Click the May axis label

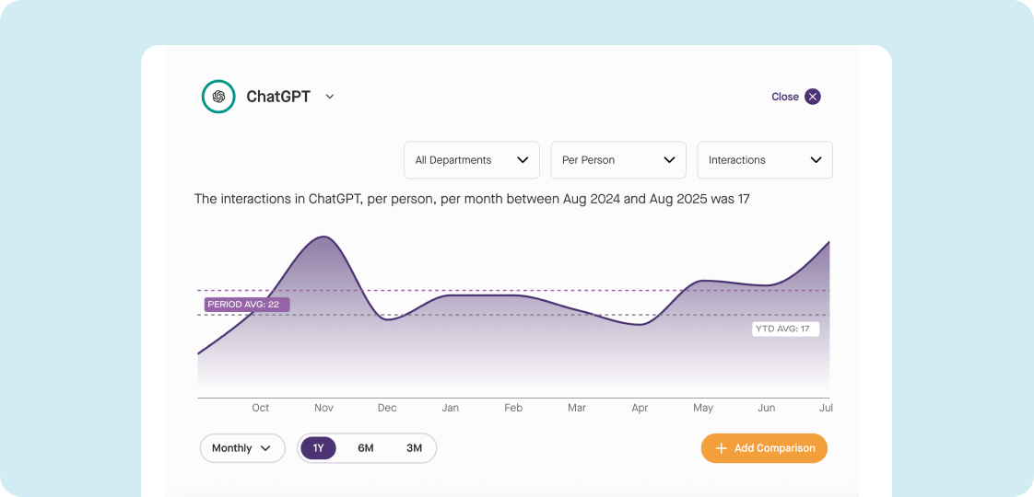pyautogui.click(x=703, y=408)
